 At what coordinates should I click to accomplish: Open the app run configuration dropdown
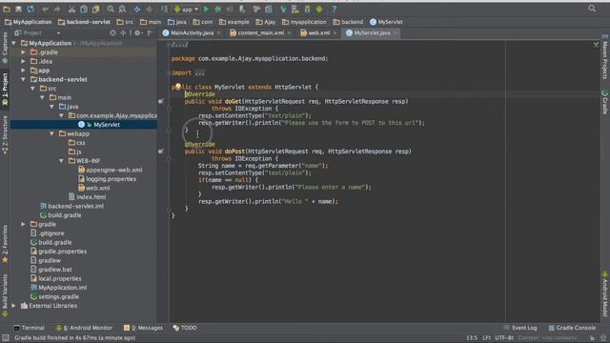click(187, 9)
